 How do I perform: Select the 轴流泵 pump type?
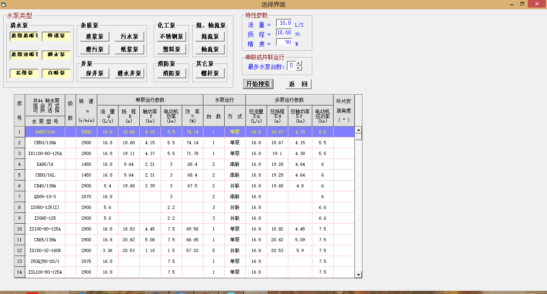(210, 50)
